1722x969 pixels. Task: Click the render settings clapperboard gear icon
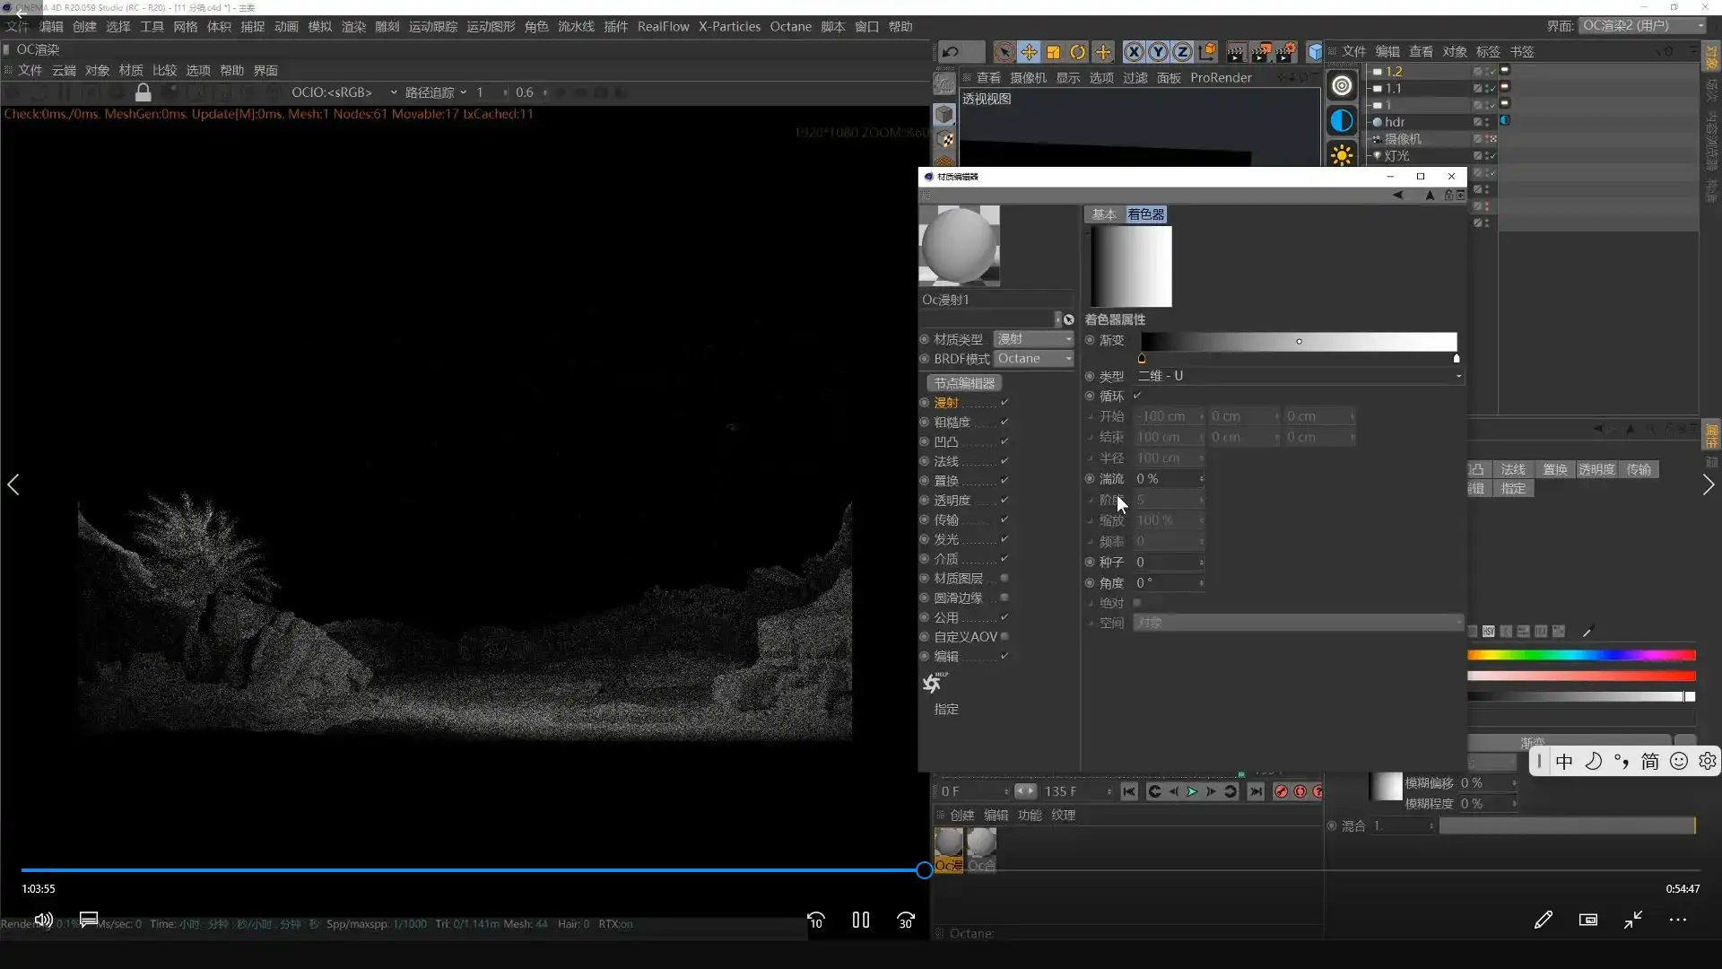click(1285, 52)
